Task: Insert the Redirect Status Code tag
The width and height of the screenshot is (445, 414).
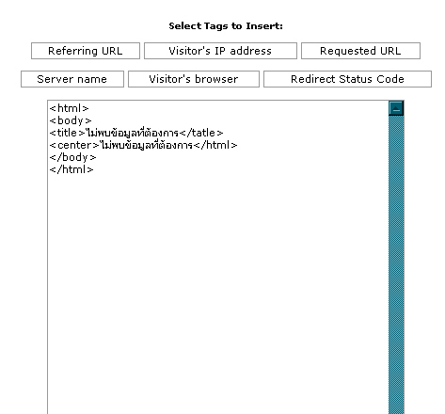Action: [x=347, y=79]
